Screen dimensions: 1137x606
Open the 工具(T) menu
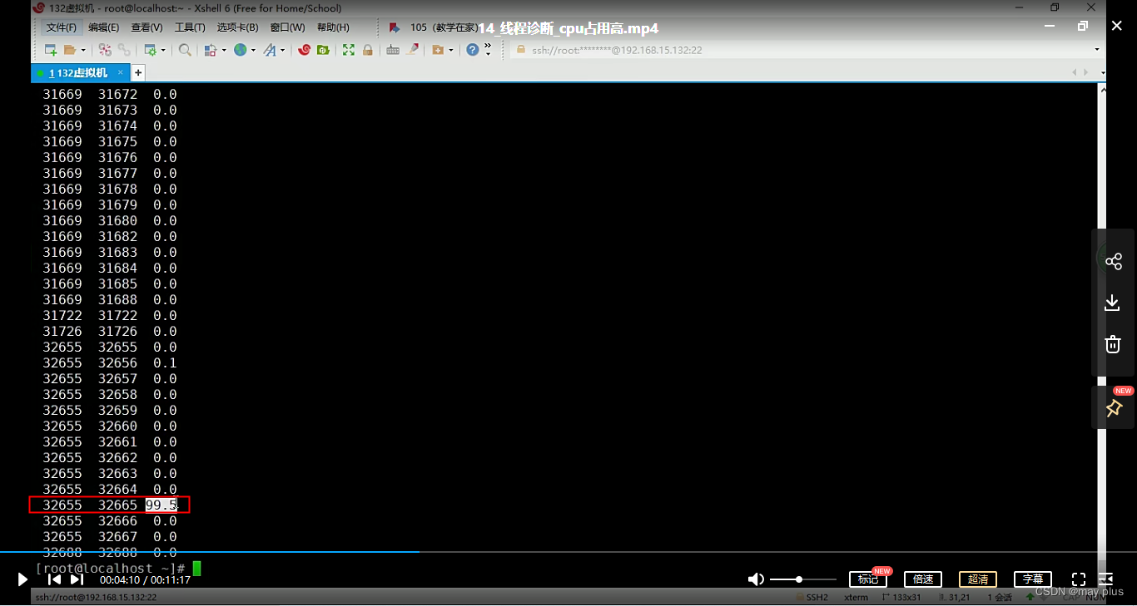[190, 27]
